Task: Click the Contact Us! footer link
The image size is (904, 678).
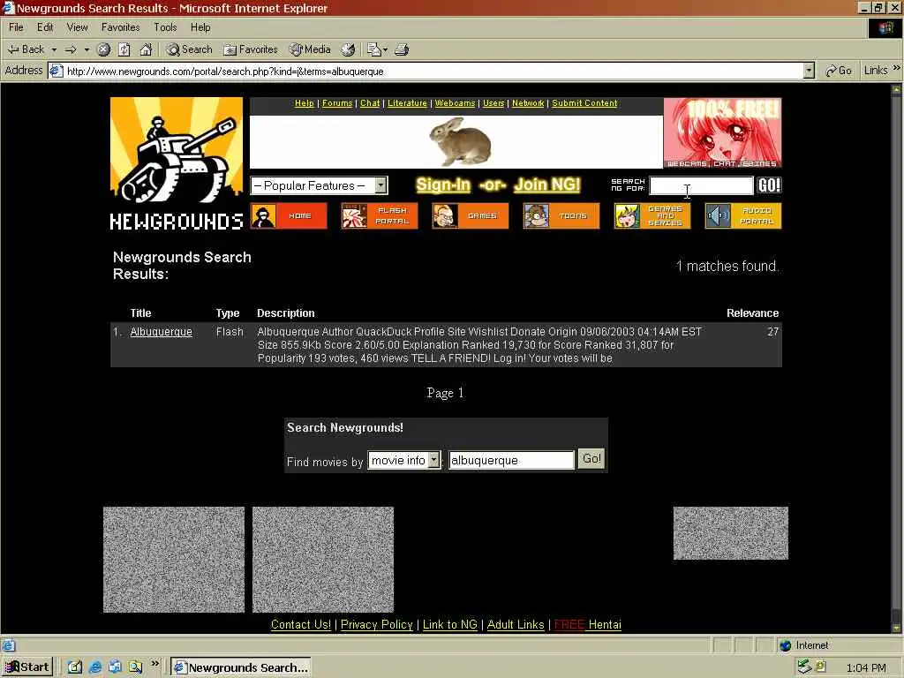Action: pyautogui.click(x=301, y=624)
